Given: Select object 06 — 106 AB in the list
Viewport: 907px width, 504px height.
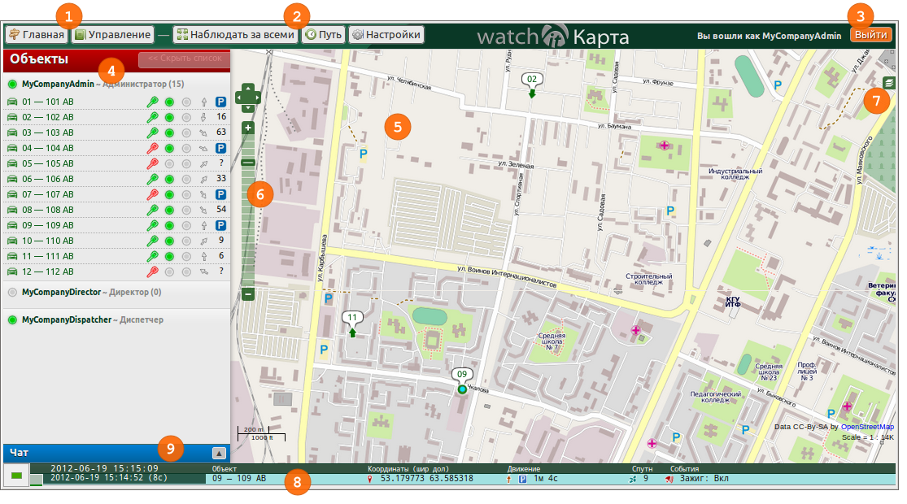Looking at the screenshot, I should point(48,179).
